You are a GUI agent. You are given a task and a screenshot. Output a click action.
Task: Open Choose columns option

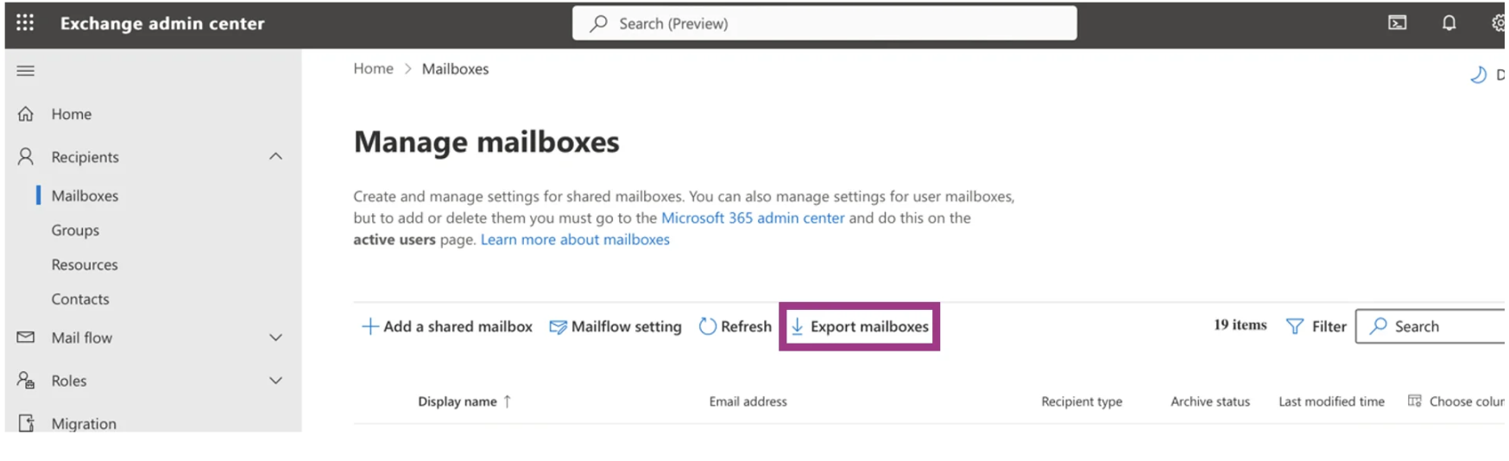(x=1458, y=401)
